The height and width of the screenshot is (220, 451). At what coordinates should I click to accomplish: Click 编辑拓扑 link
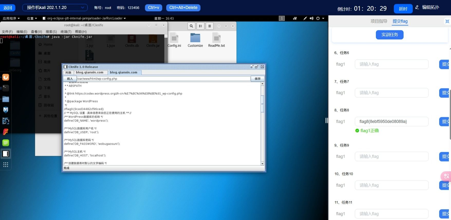(427, 7)
